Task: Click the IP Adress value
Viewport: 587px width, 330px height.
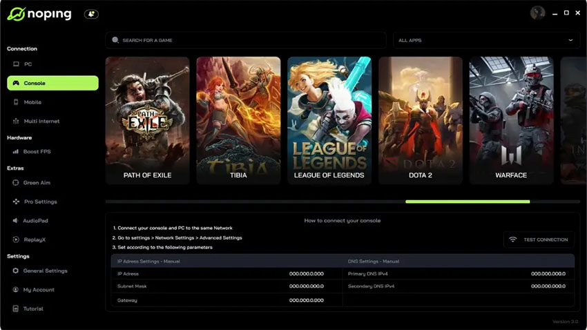Action: coord(306,274)
